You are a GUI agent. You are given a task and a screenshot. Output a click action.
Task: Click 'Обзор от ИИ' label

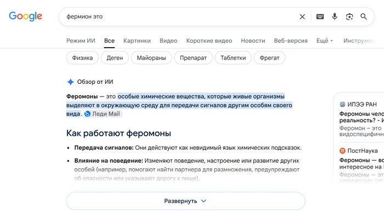click(x=95, y=82)
